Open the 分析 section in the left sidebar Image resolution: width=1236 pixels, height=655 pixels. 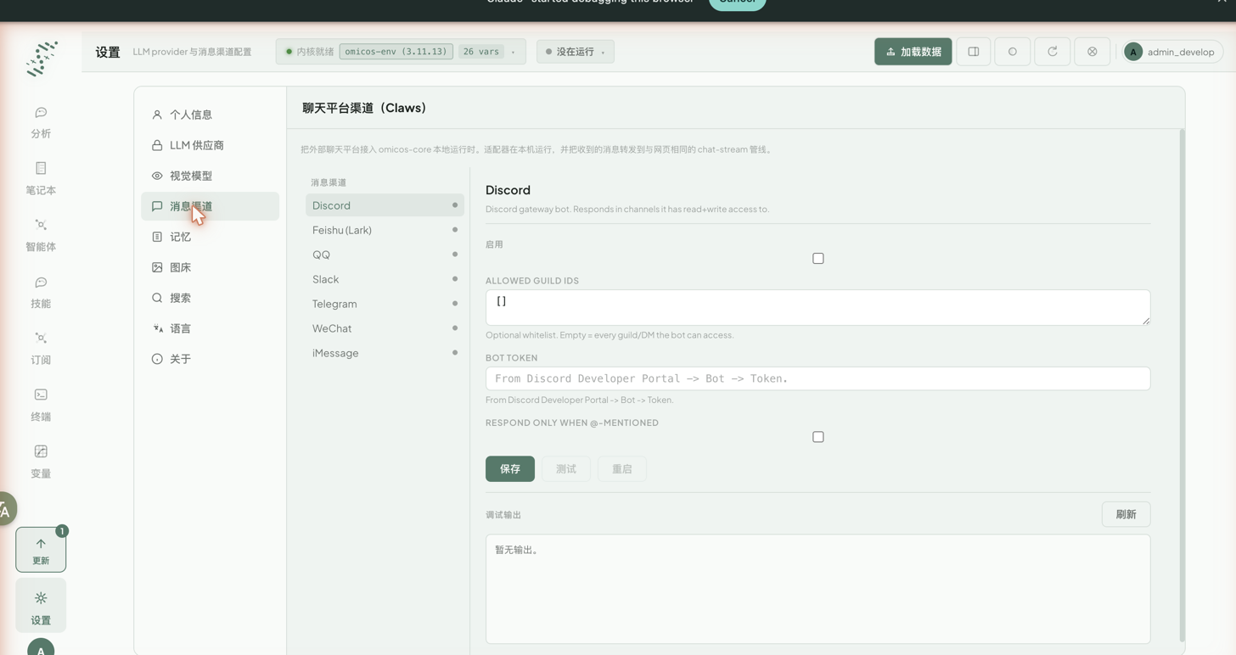coord(41,122)
